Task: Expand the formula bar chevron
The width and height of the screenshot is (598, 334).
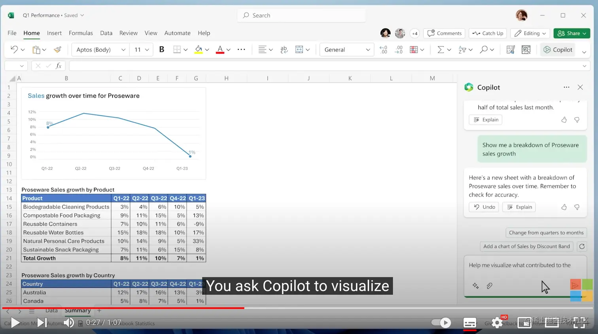Action: click(x=584, y=66)
